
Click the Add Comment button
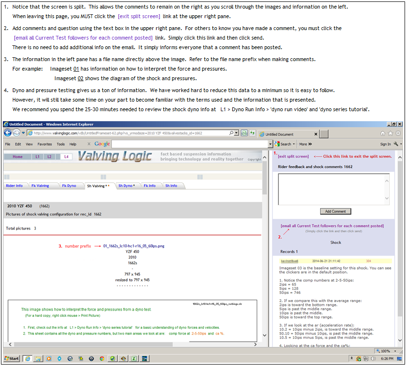(335, 211)
